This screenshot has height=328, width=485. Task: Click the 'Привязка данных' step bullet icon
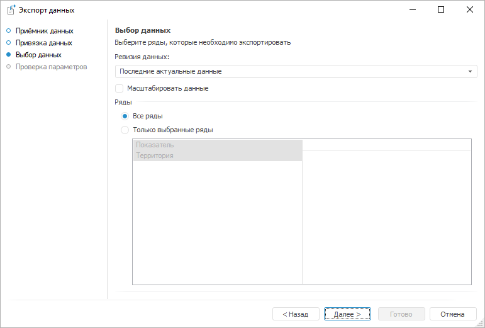coord(8,43)
